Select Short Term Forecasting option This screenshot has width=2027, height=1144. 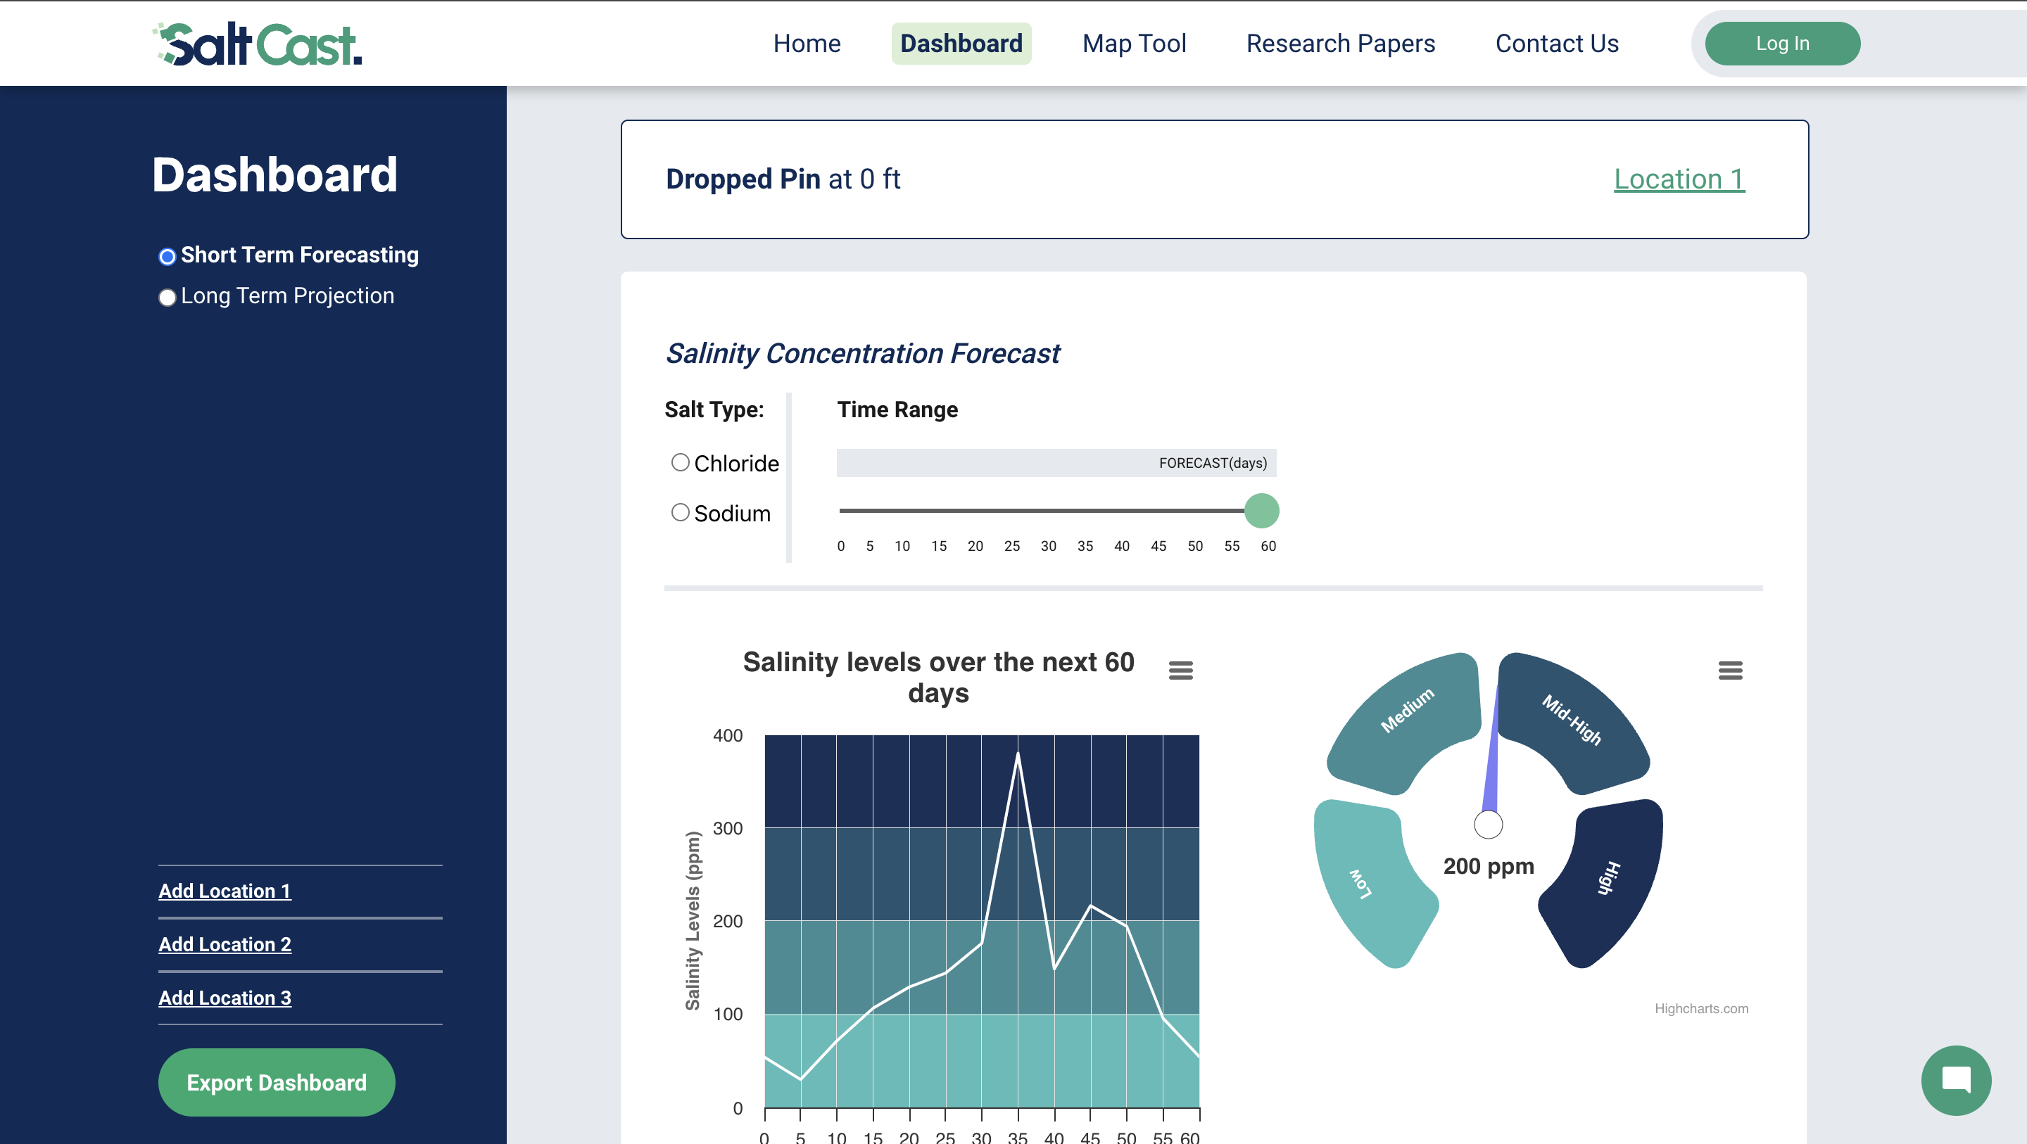point(167,257)
